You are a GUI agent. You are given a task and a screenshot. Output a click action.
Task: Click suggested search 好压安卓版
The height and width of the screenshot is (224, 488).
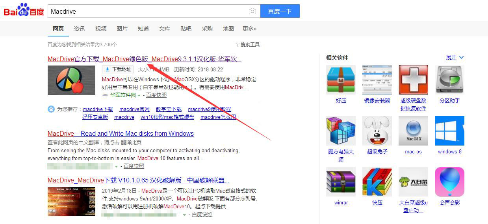(95, 117)
